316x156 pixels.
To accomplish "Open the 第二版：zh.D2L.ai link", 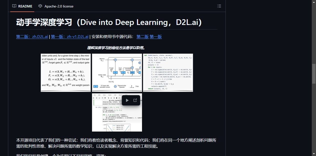I will [x=32, y=37].
